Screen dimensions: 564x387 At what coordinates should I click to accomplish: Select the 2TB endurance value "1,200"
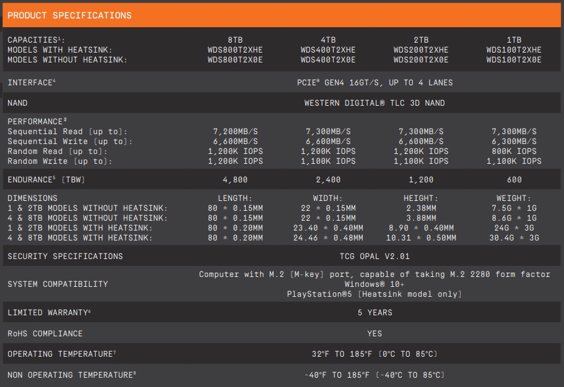tap(421, 180)
